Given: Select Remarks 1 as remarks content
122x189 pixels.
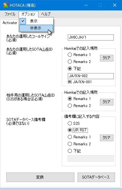Looking at the screenshot, I should (79, 137).
